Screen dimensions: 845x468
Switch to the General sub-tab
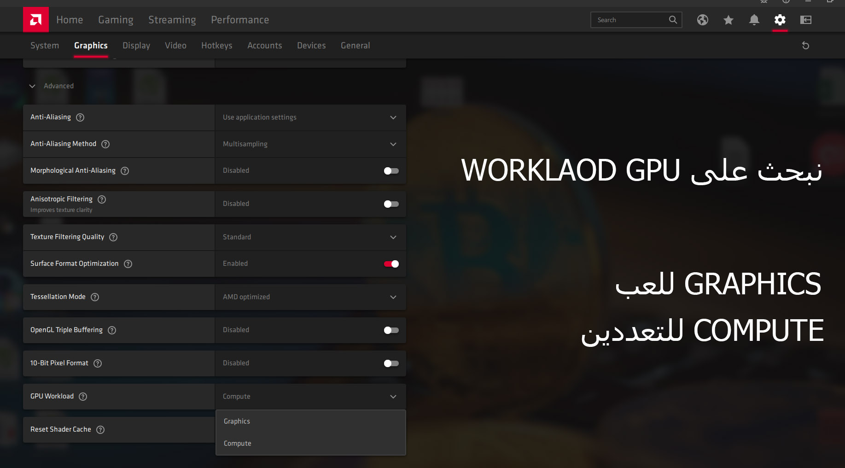click(x=355, y=46)
